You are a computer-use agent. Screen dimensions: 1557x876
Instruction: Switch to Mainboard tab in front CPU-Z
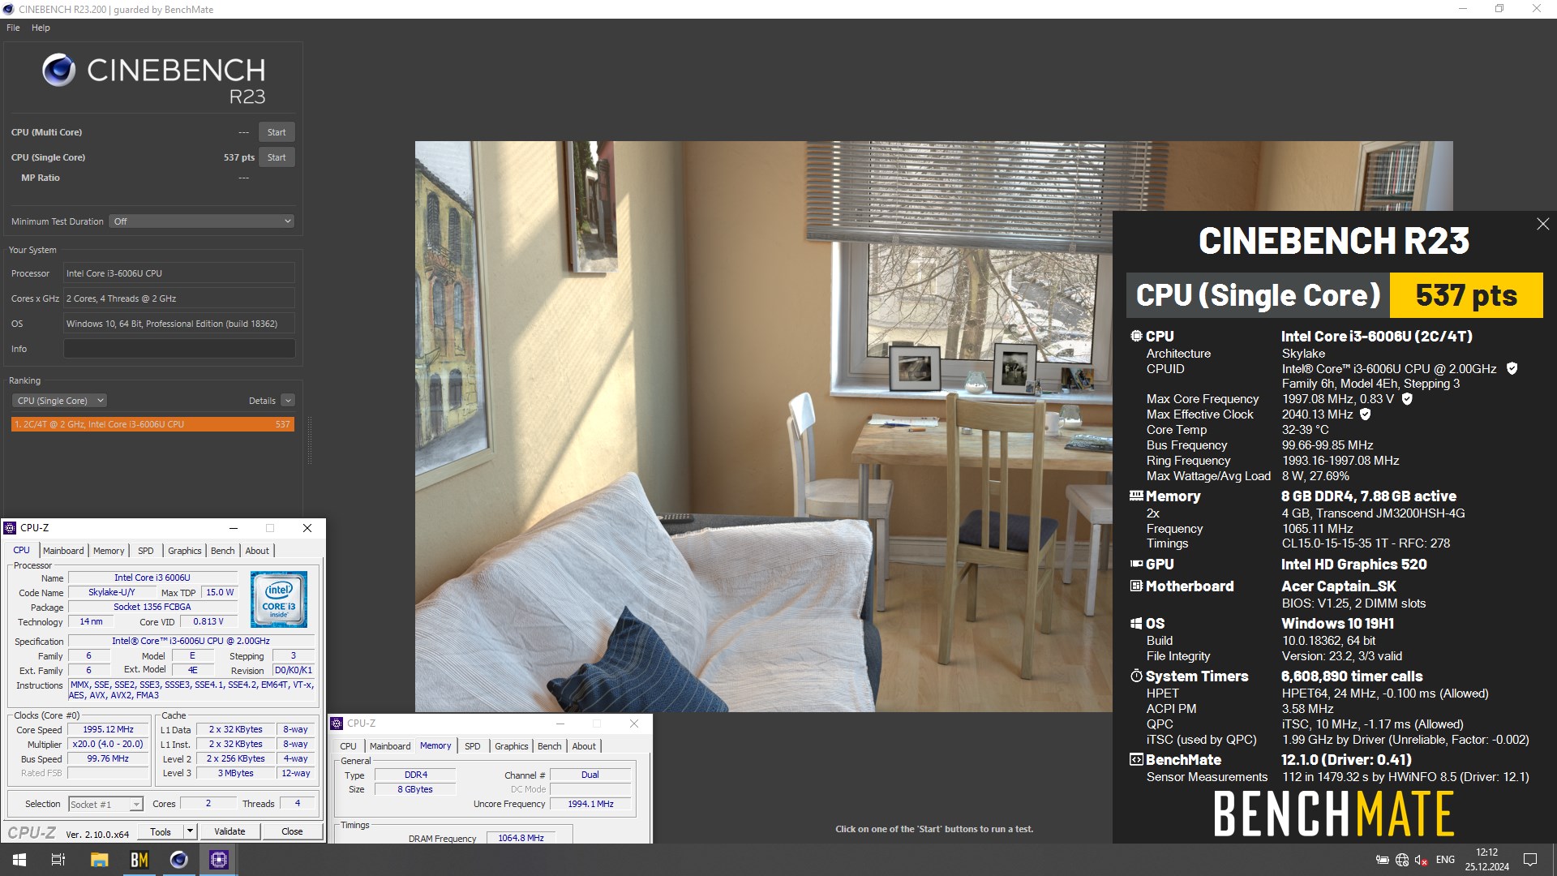click(x=63, y=551)
